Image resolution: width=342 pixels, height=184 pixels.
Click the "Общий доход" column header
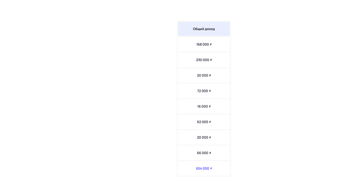(x=204, y=29)
